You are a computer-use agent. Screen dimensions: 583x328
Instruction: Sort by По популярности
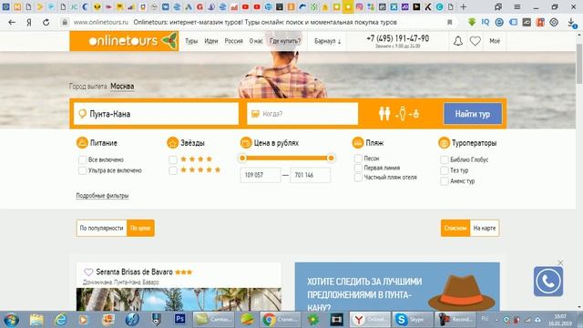click(101, 228)
